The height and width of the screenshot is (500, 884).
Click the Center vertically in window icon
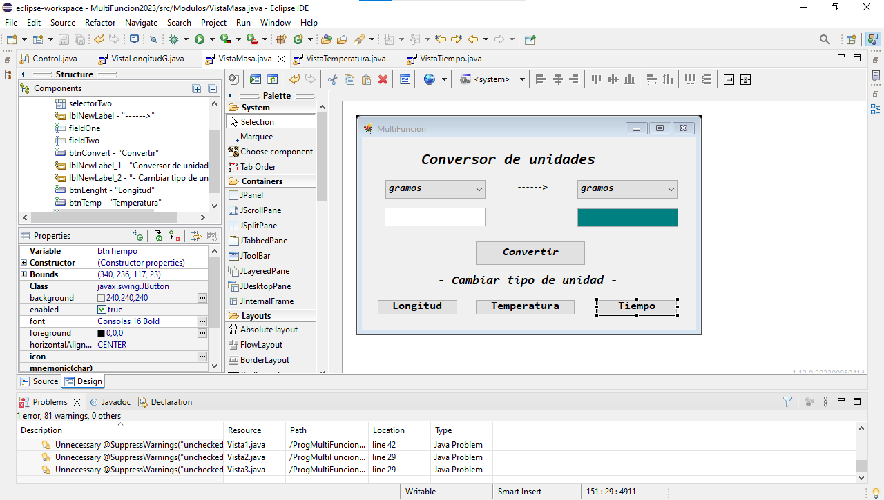coord(745,79)
